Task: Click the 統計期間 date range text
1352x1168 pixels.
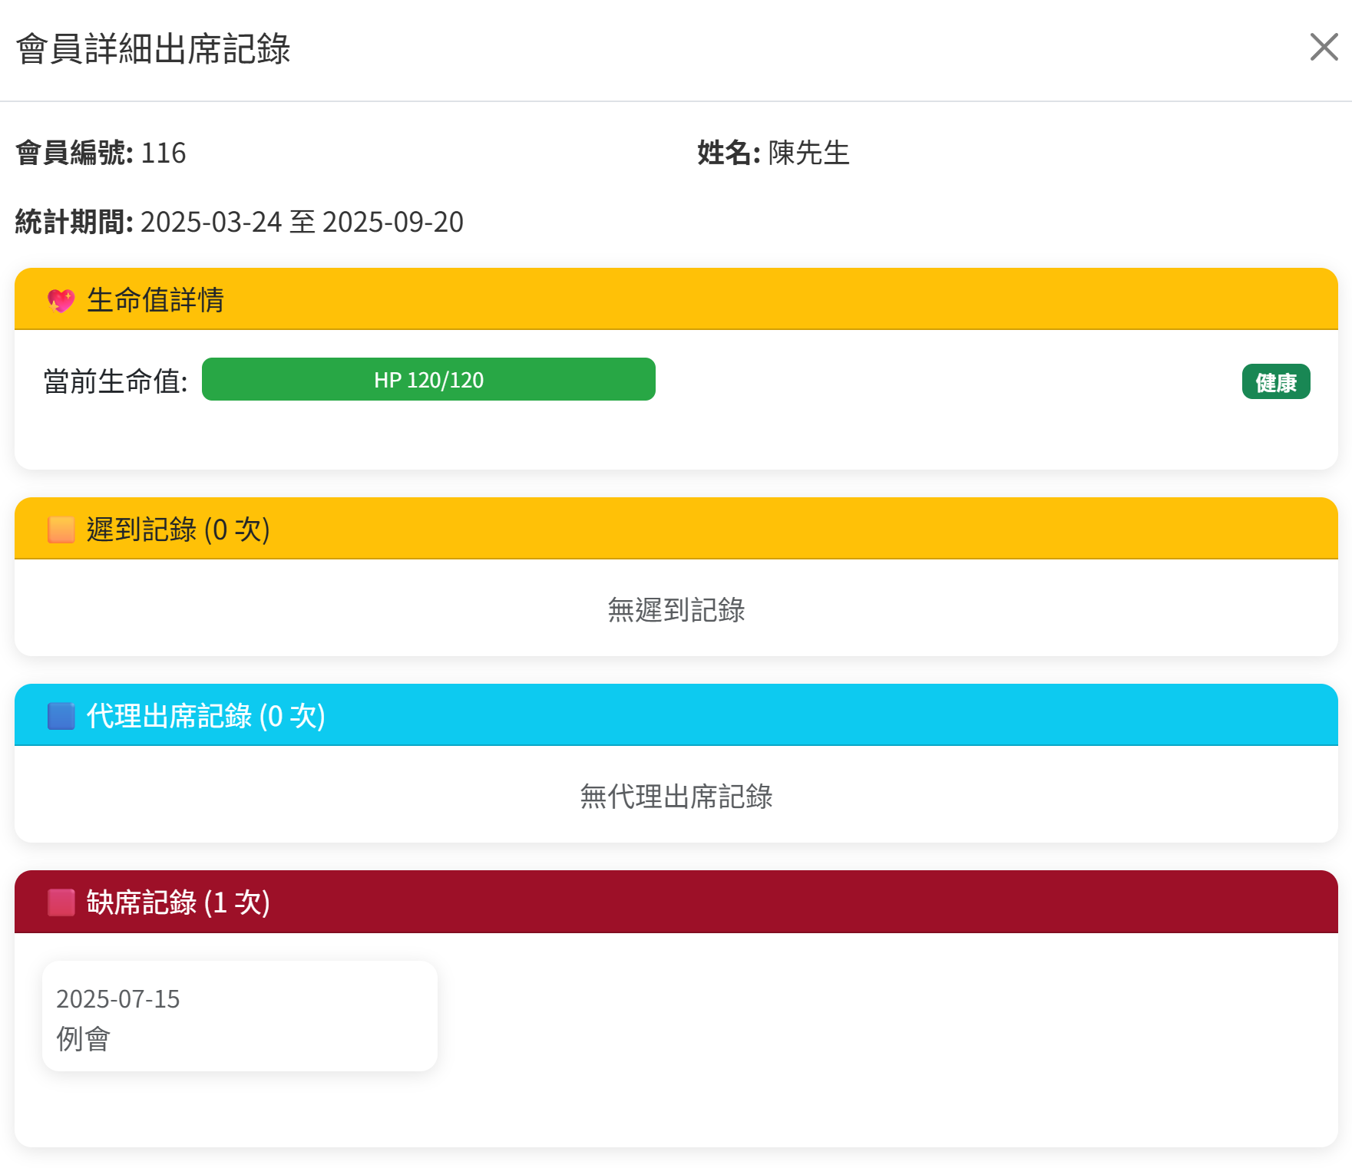Action: (302, 222)
